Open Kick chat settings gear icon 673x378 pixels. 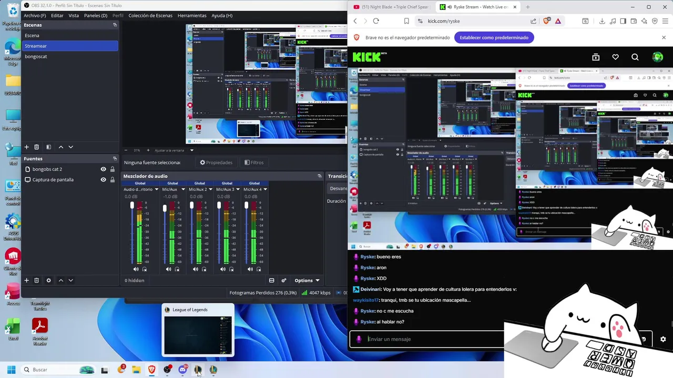[663, 339]
